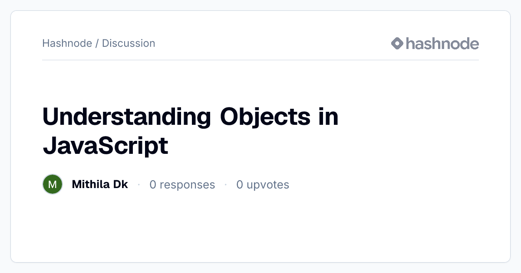This screenshot has width=521, height=273.
Task: Click the word Understanding in the title
Action: pyautogui.click(x=127, y=117)
